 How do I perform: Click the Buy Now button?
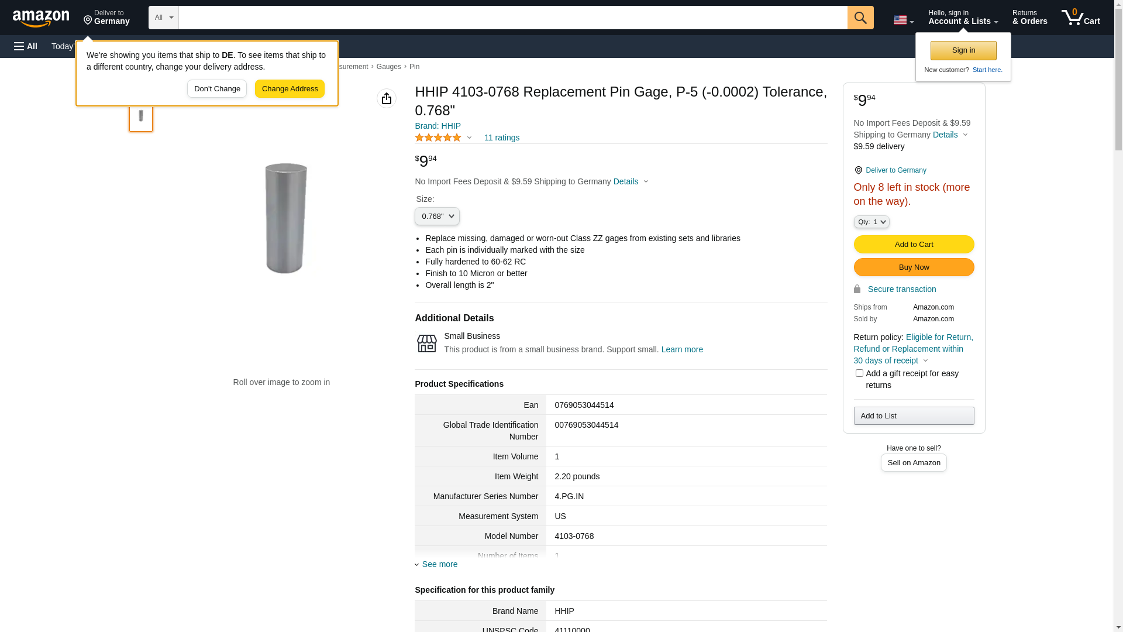coord(914,267)
